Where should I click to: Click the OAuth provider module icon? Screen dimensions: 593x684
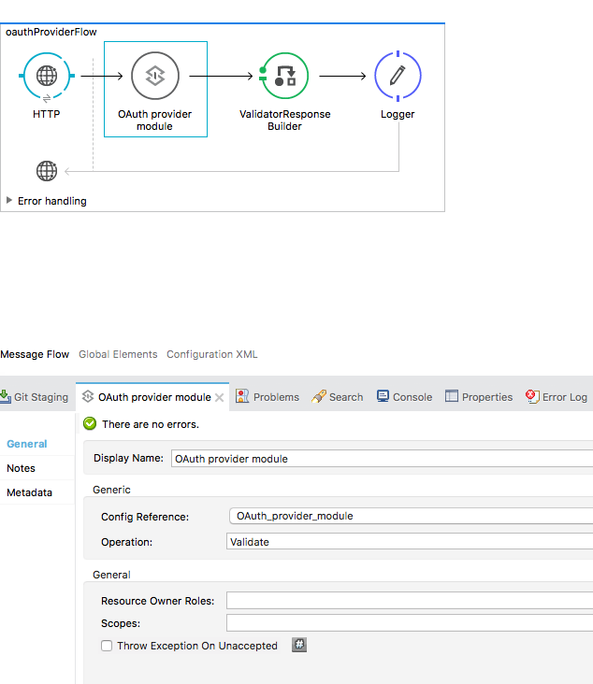pos(155,77)
